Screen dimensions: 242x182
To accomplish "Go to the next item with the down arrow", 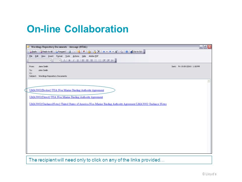I will pyautogui.click(x=110, y=52).
